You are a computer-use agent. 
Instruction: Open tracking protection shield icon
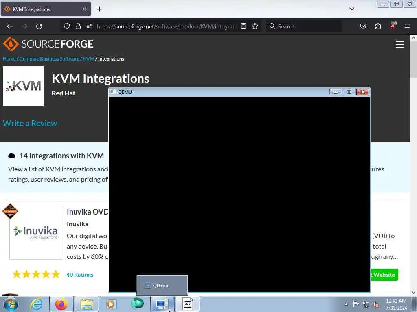pyautogui.click(x=67, y=26)
